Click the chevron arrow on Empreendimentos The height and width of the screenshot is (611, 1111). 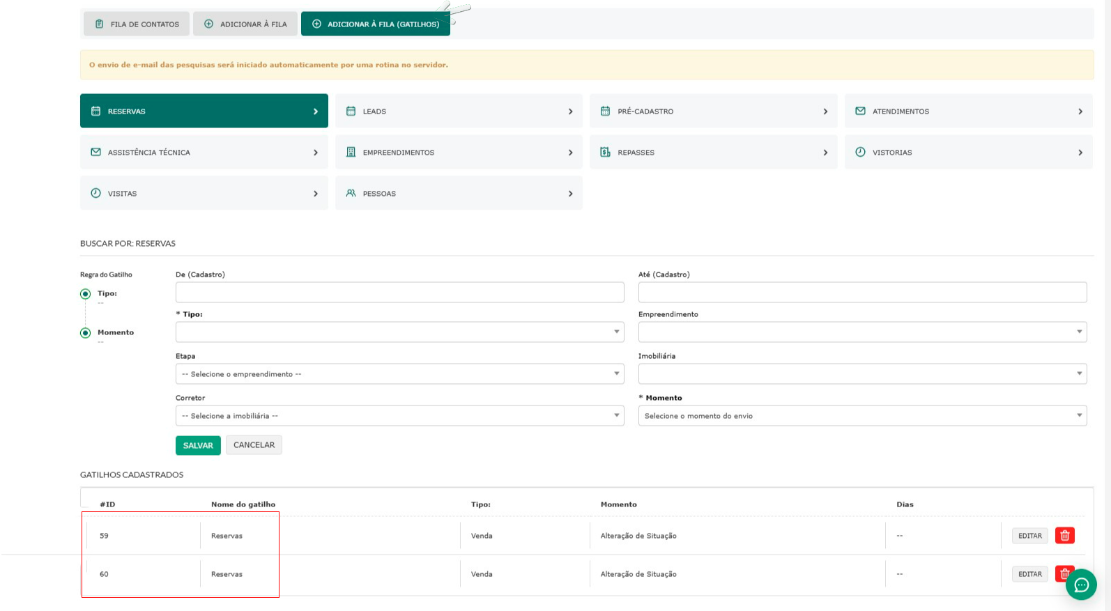[570, 153]
